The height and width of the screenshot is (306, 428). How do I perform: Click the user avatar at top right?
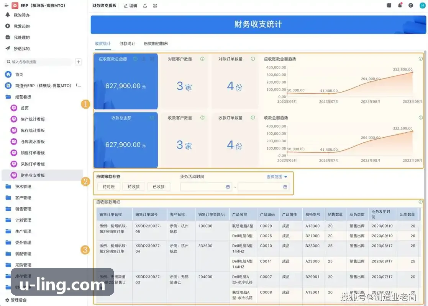422,5
